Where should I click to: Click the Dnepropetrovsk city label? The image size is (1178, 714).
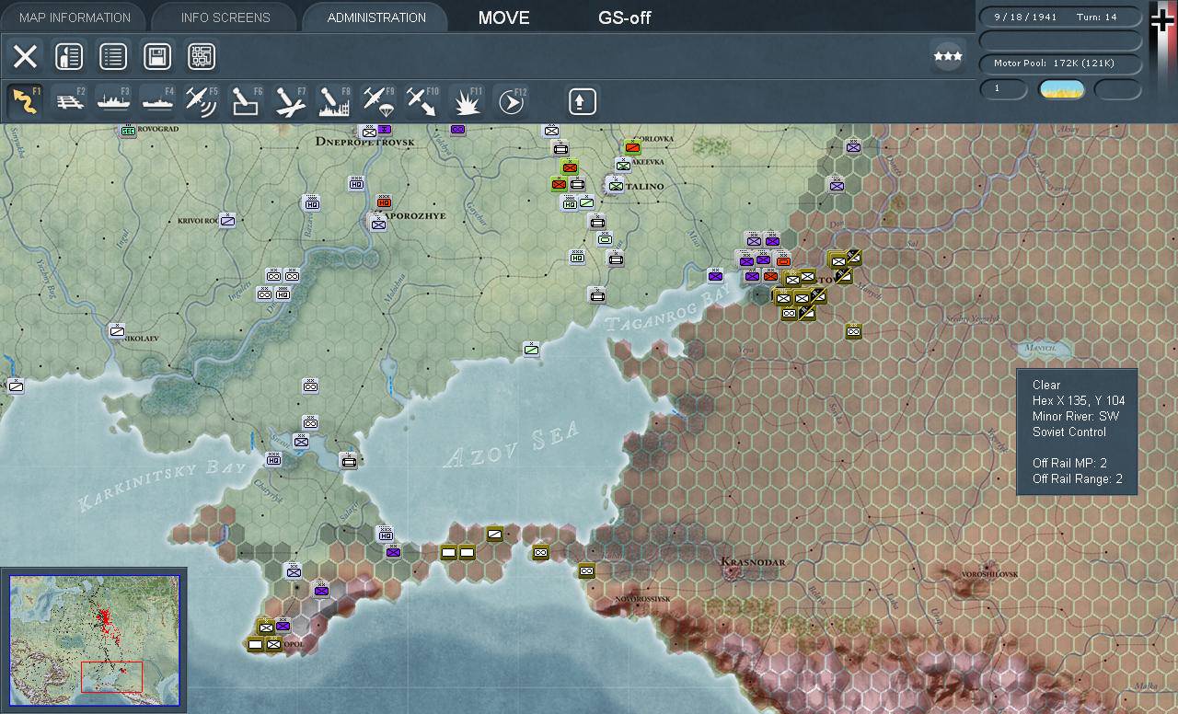pyautogui.click(x=365, y=142)
